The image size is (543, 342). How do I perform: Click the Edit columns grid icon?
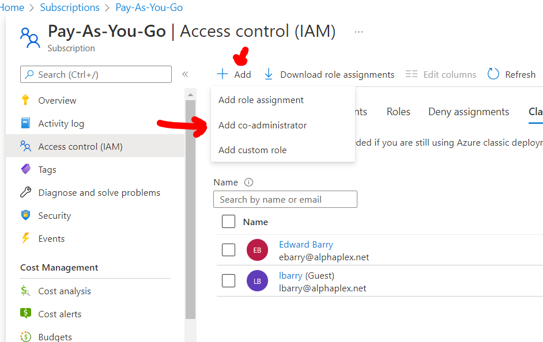point(412,74)
